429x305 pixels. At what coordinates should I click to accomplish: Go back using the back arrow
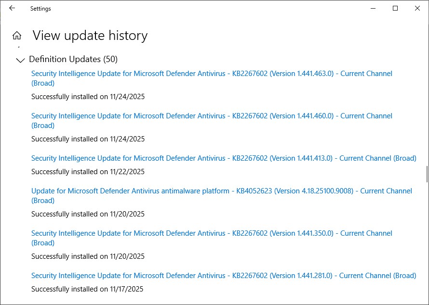[12, 8]
